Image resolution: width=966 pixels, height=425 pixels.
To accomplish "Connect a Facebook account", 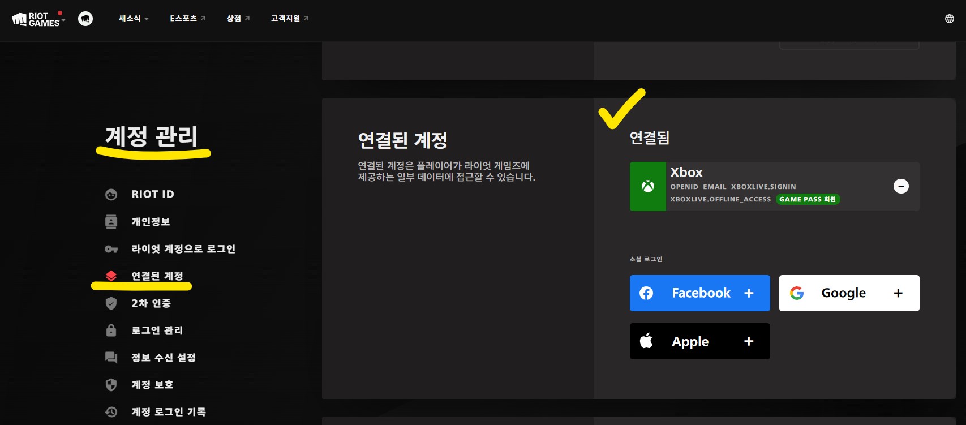I will [x=700, y=293].
